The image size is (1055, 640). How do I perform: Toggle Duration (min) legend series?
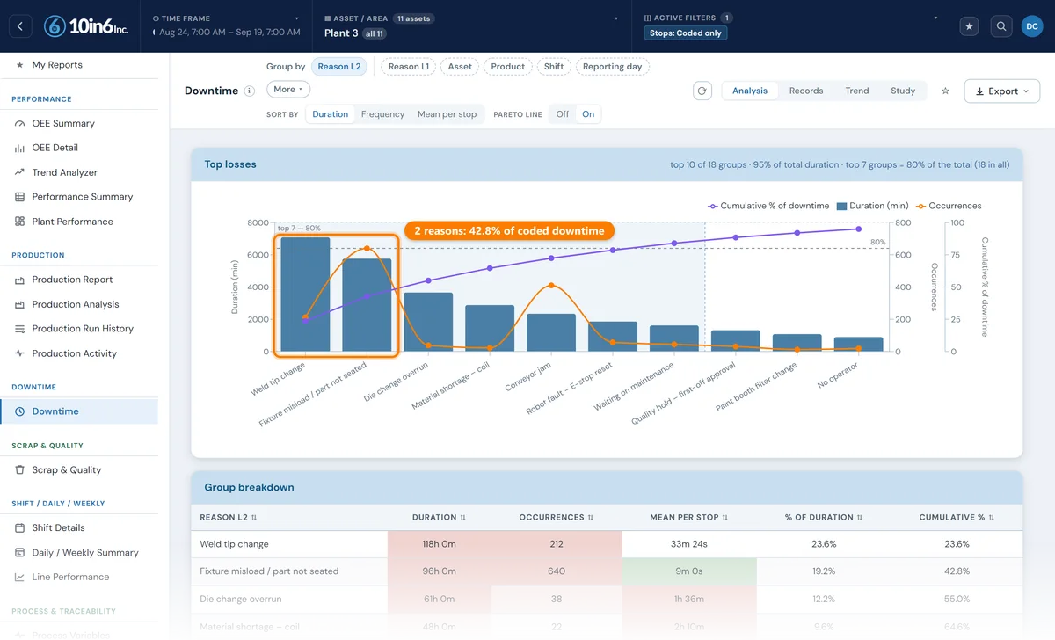point(872,206)
